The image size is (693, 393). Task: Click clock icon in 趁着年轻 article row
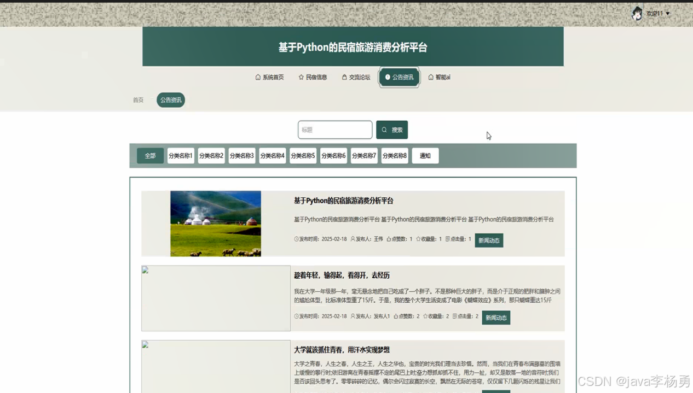pyautogui.click(x=297, y=316)
